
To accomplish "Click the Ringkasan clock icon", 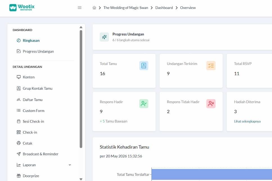I will 19,40.
